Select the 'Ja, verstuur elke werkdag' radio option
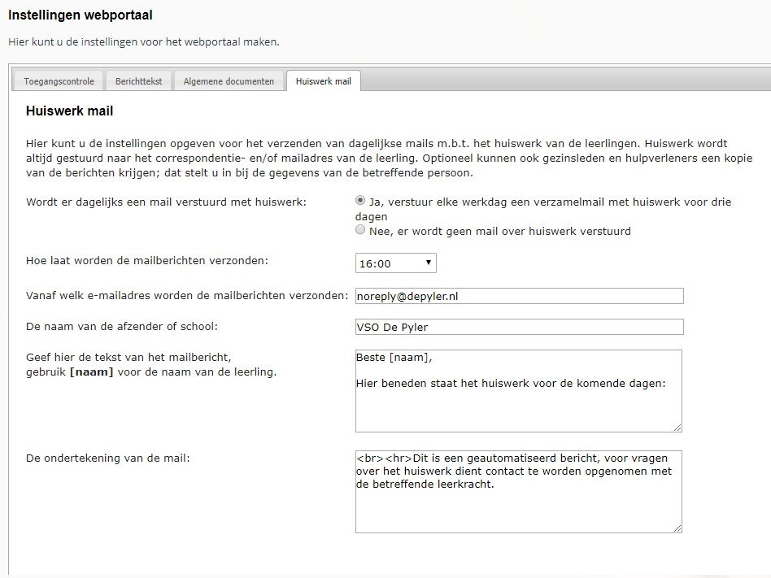 tap(360, 200)
